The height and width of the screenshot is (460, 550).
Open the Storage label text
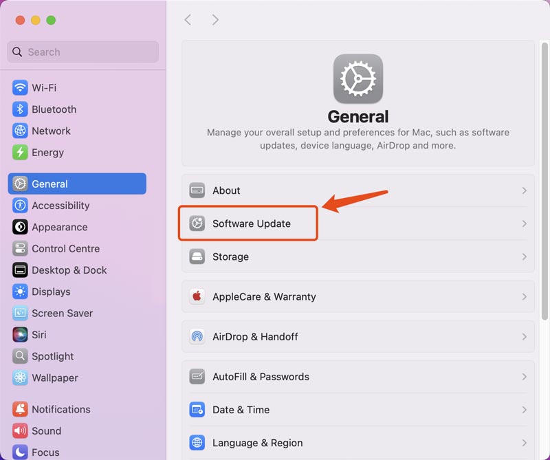(230, 256)
